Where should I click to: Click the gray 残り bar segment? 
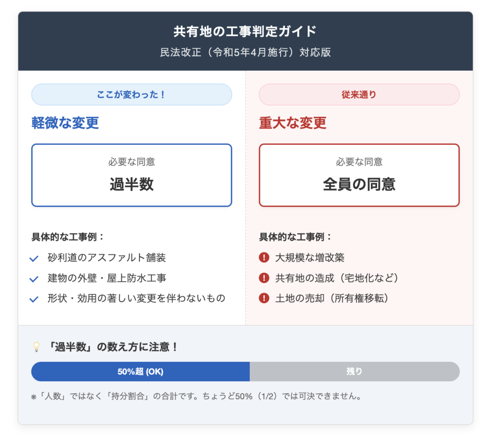tap(354, 372)
